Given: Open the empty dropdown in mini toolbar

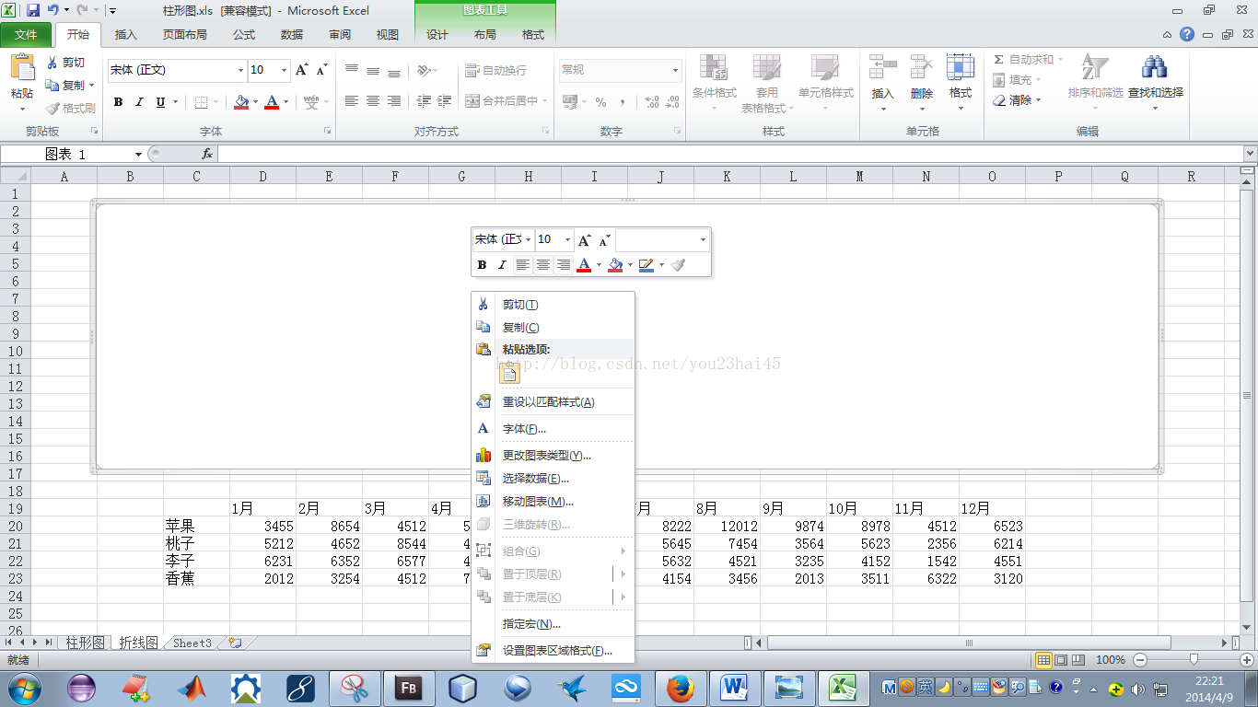Looking at the screenshot, I should pyautogui.click(x=703, y=239).
